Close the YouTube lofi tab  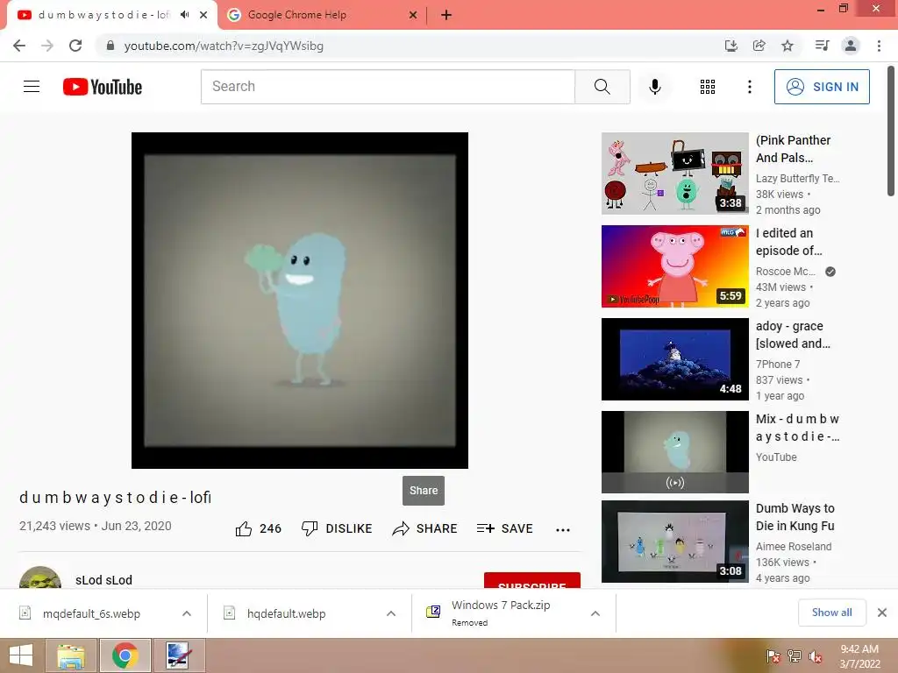(x=203, y=15)
